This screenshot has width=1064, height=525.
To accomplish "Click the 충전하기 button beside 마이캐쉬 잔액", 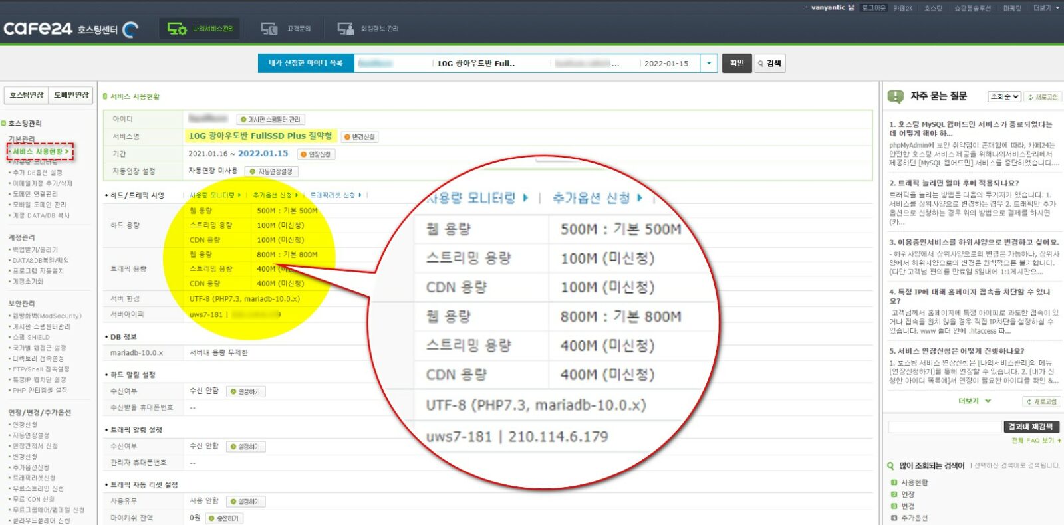I will (224, 518).
